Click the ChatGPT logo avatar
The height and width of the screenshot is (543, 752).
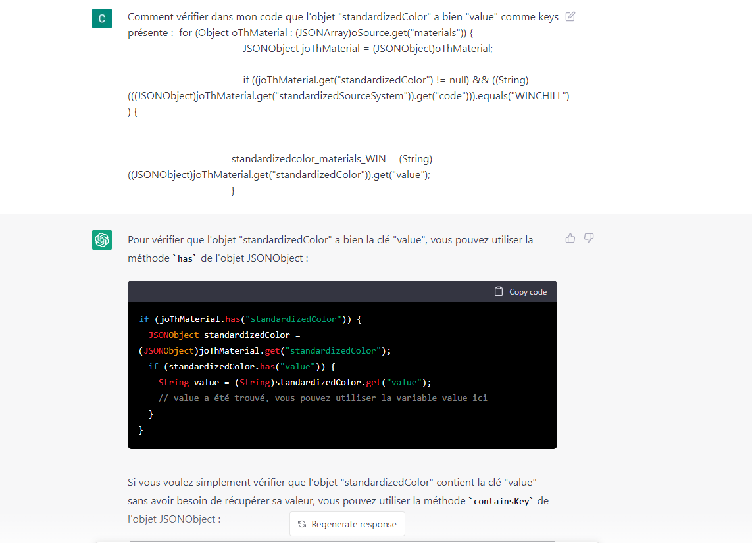[102, 240]
